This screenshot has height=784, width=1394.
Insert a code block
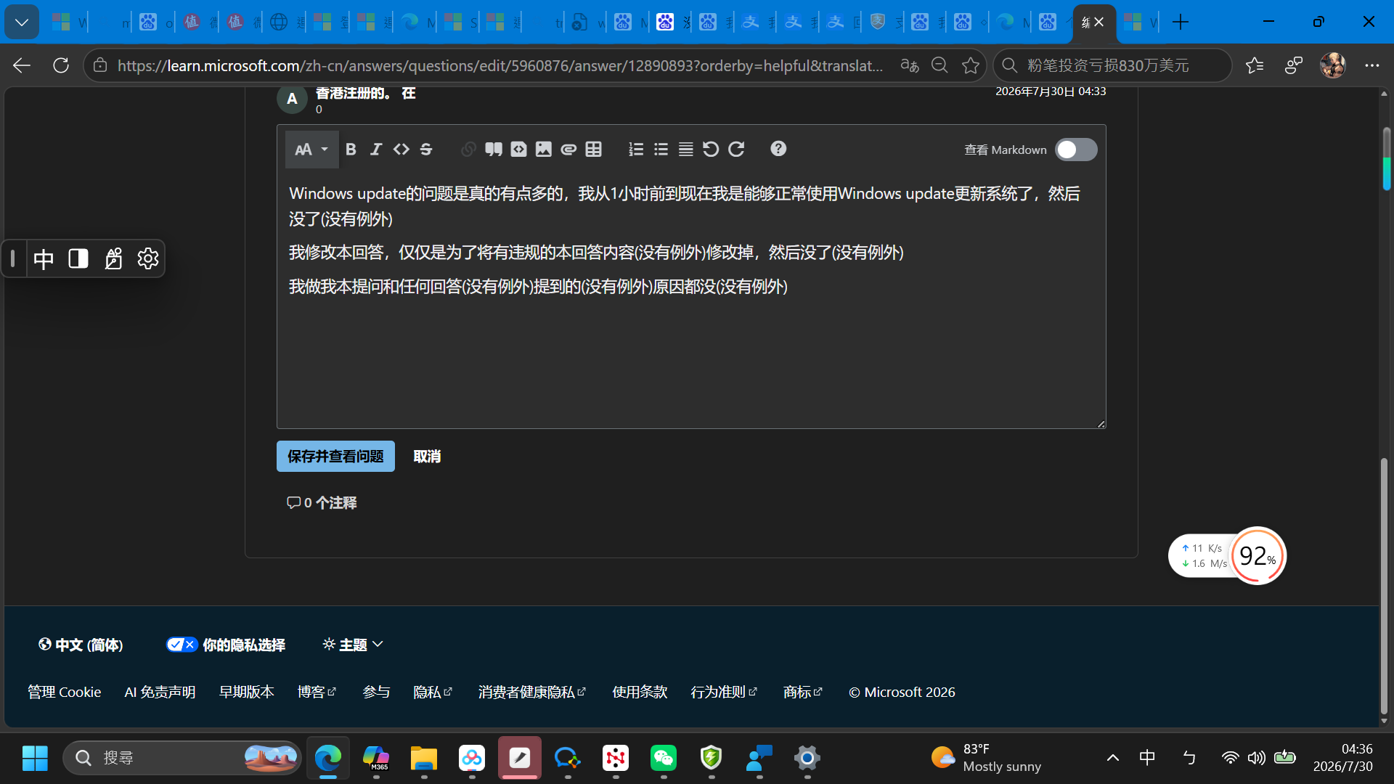(x=518, y=150)
